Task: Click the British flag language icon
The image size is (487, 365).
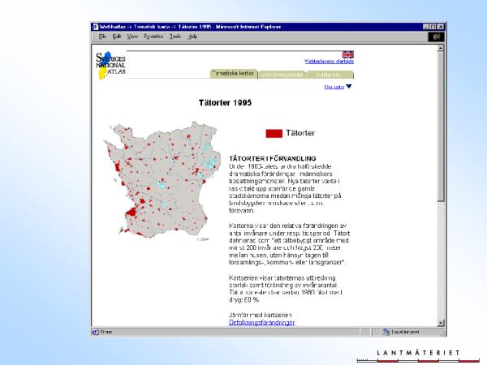Action: pyautogui.click(x=348, y=54)
